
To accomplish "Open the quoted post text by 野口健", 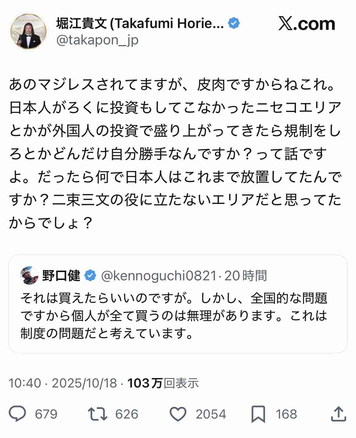I will [x=174, y=316].
